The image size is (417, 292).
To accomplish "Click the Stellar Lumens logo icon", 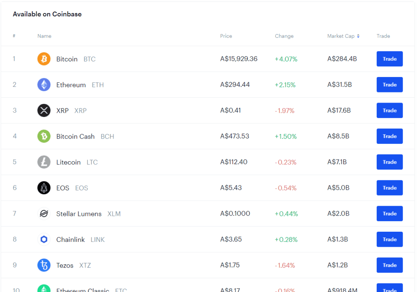I will point(44,213).
